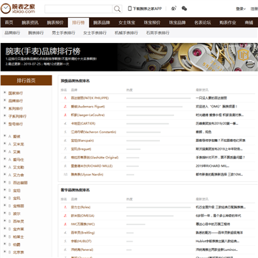This screenshot has width=258, height=258.
Task: Expand plus icon beside sidebar 品牌排行
Action: (x=4, y=100)
